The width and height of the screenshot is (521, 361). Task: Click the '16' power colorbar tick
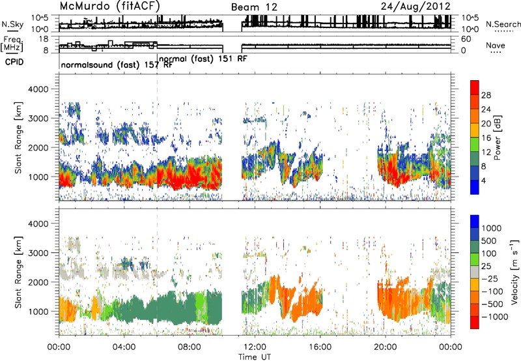click(x=486, y=138)
